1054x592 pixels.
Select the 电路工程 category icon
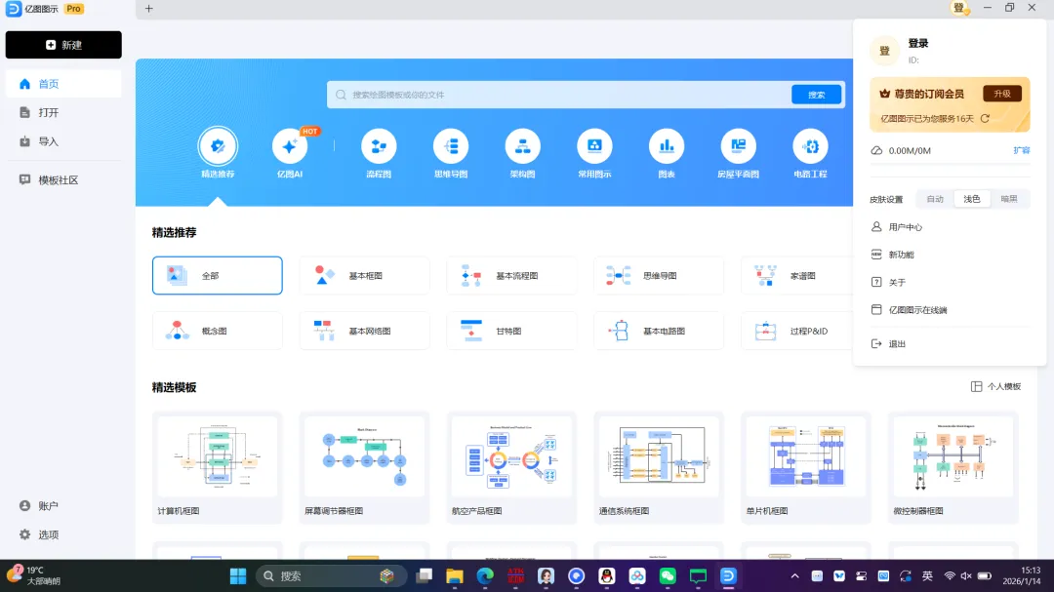(x=810, y=146)
